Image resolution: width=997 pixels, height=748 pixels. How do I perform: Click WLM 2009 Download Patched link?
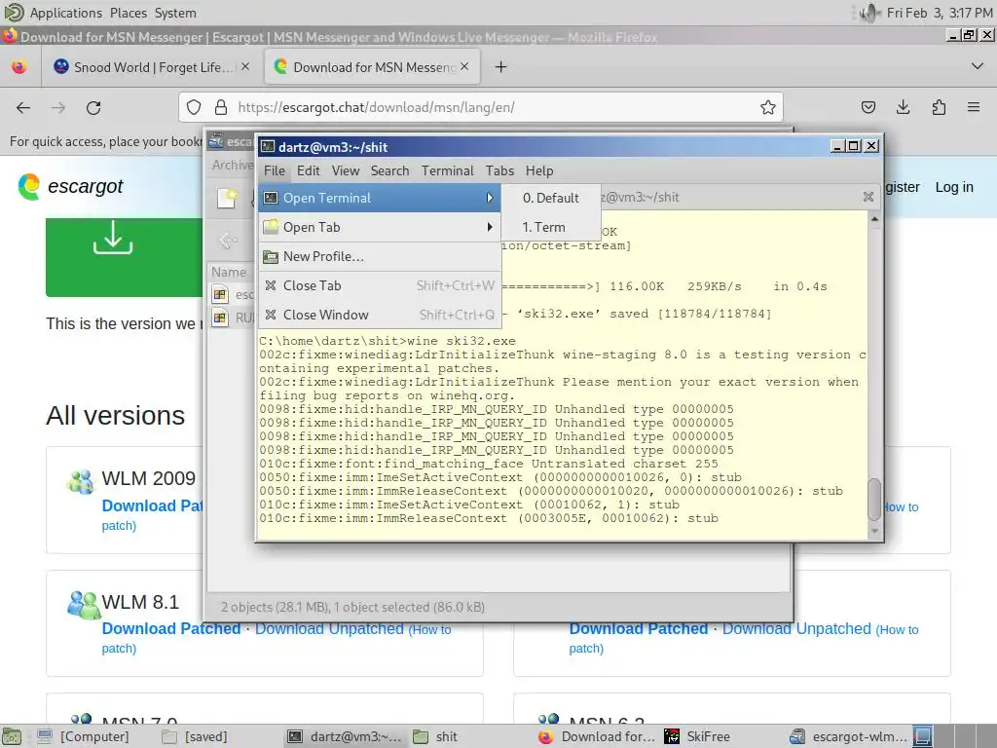coord(152,505)
